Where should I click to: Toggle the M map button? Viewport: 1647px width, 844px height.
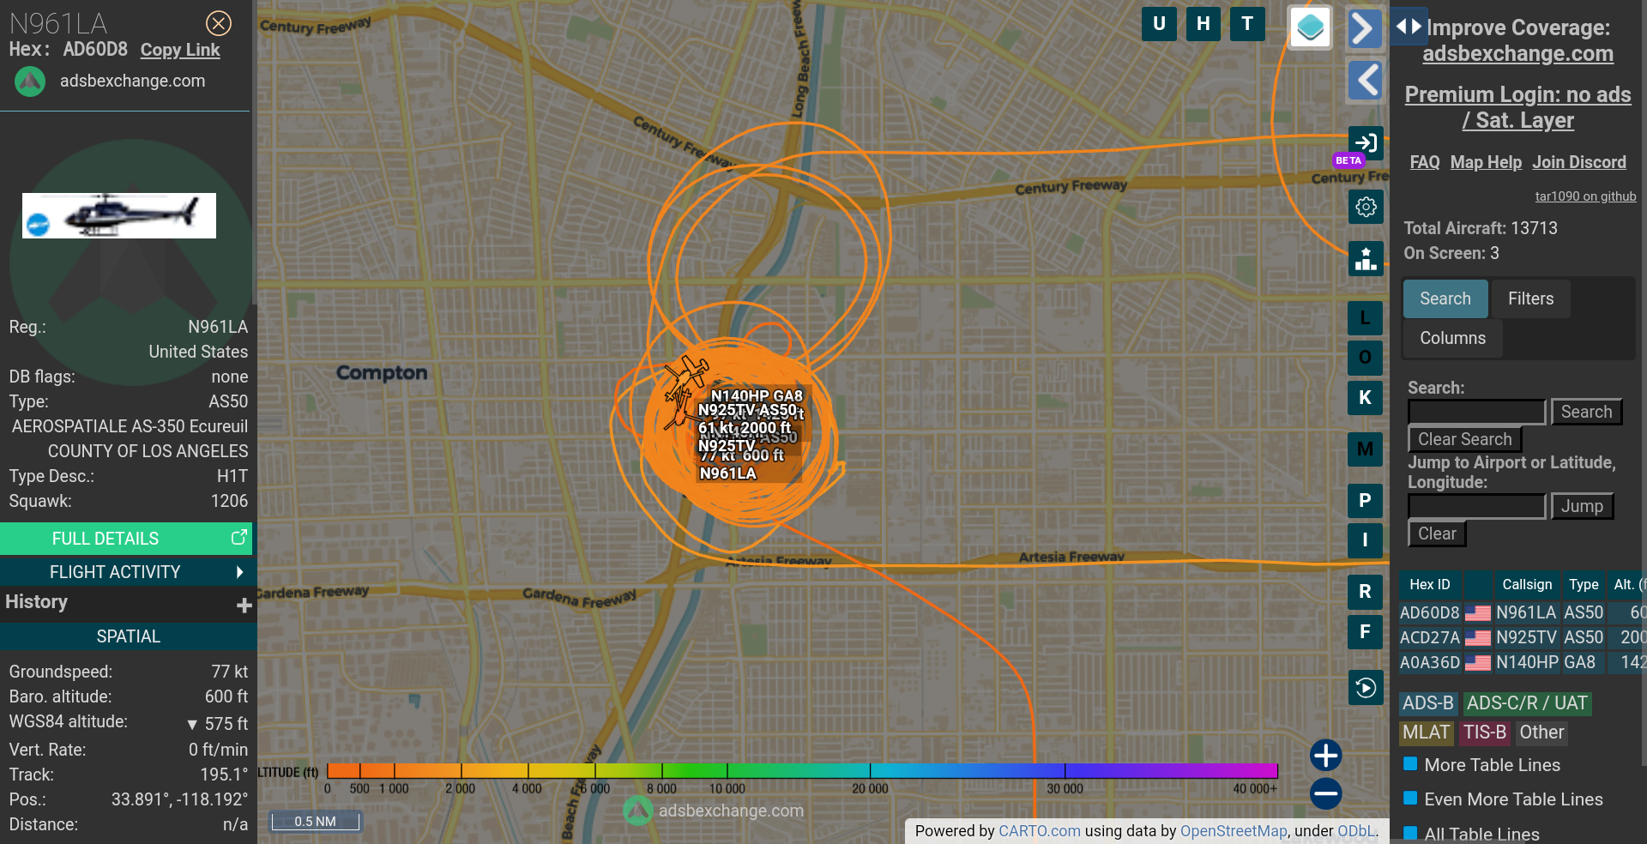pyautogui.click(x=1365, y=449)
